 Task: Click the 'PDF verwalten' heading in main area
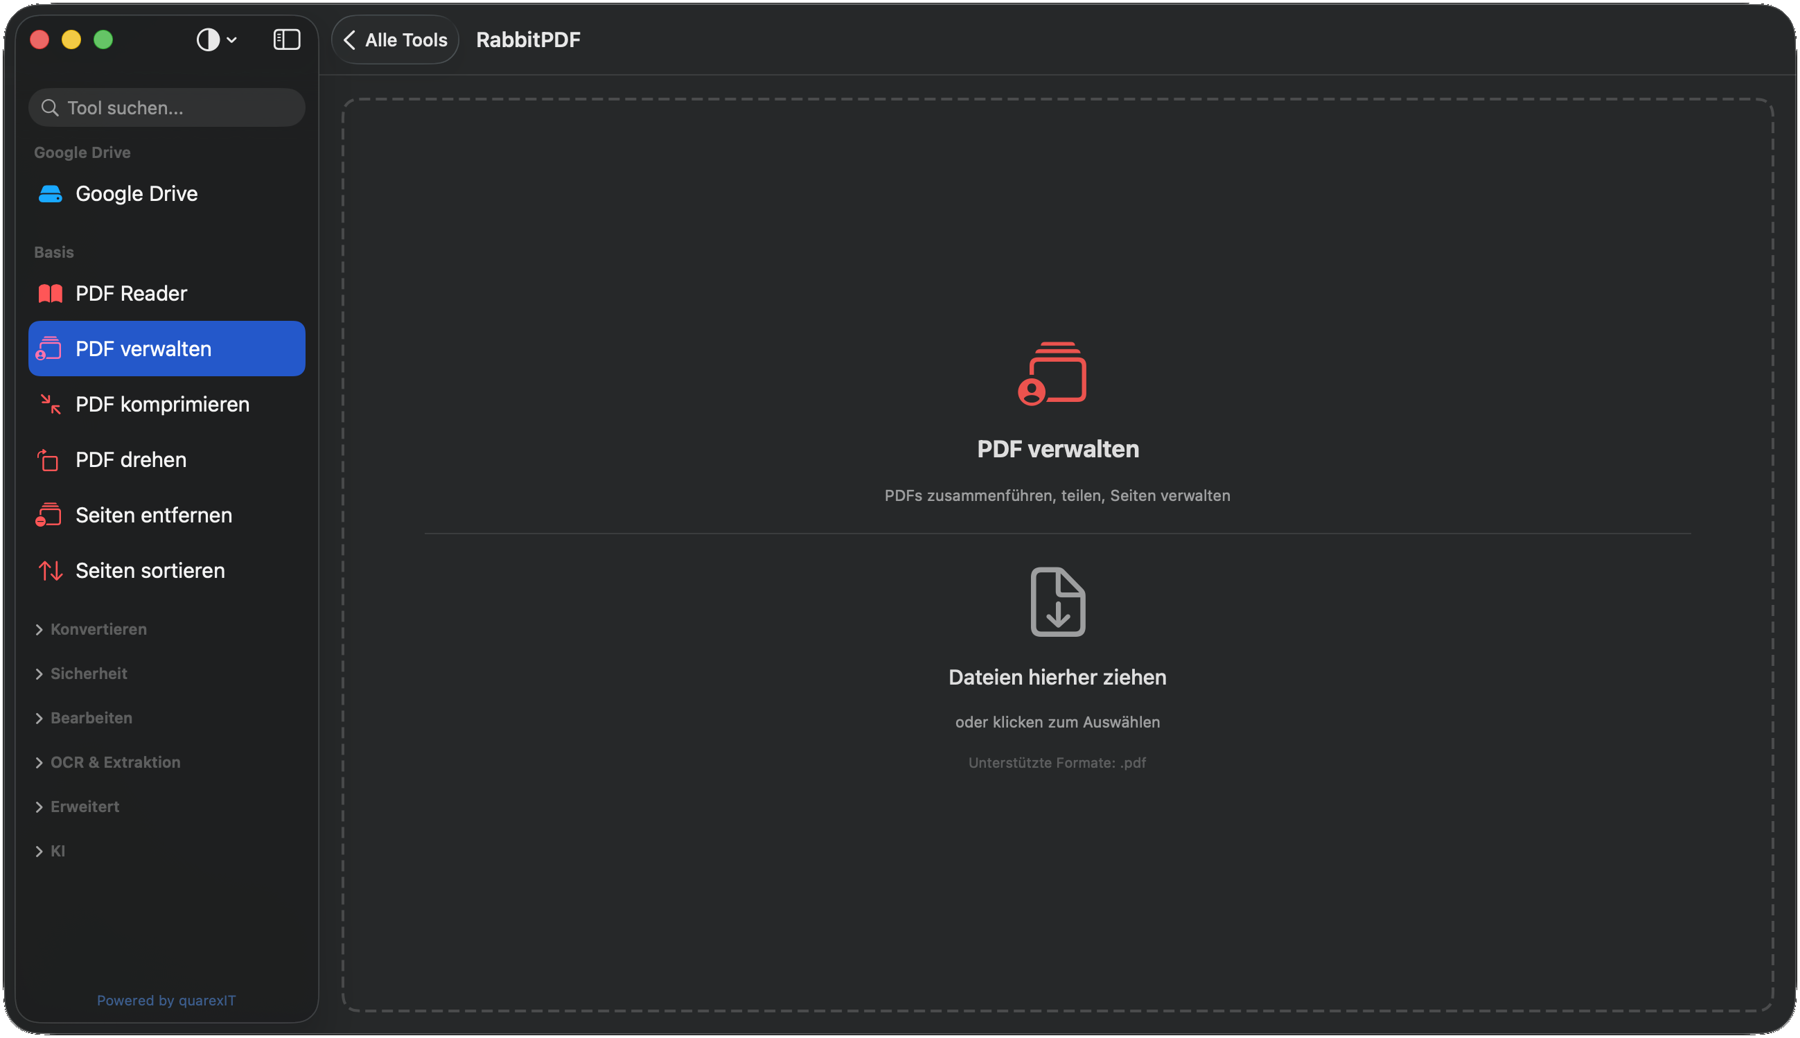[x=1057, y=449]
